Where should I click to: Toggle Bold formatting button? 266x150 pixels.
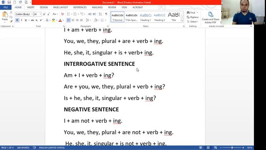[x=17, y=20]
